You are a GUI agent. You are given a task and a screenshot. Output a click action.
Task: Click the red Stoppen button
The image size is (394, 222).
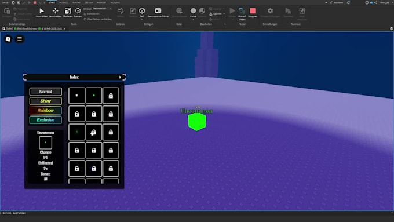253,13
